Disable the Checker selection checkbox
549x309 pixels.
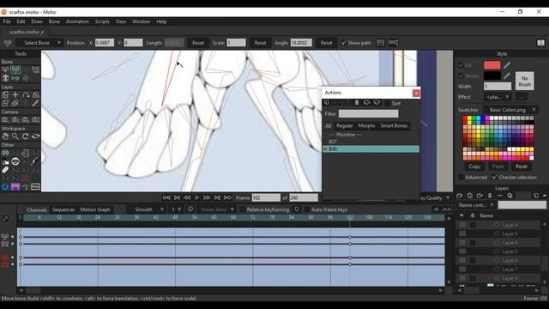(494, 178)
